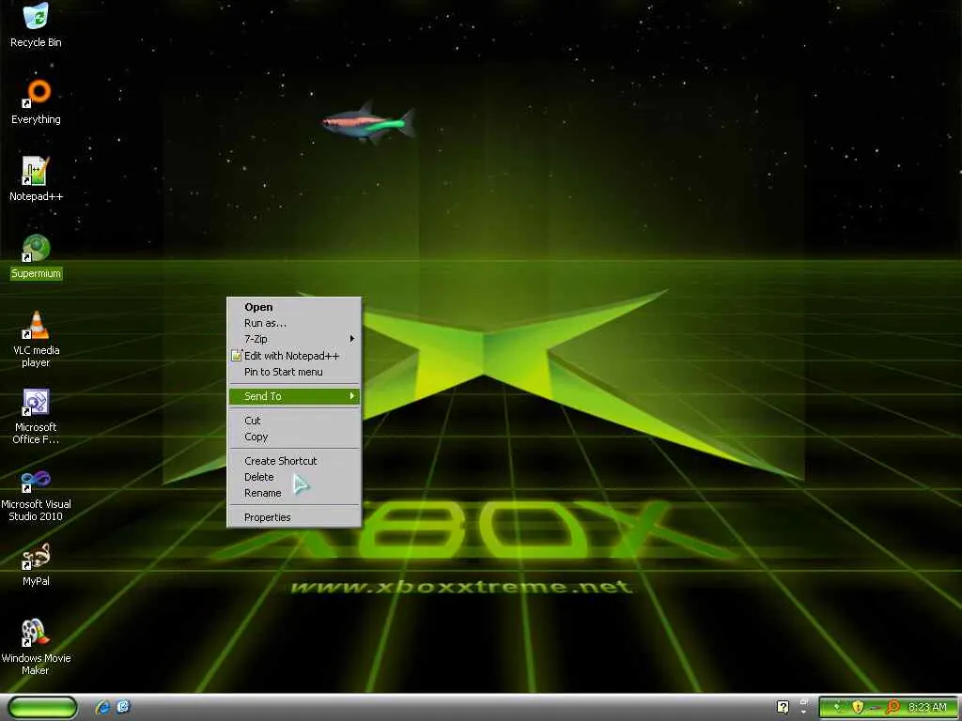This screenshot has width=962, height=721.
Task: Open the language bar options arrow
Action: 804,712
